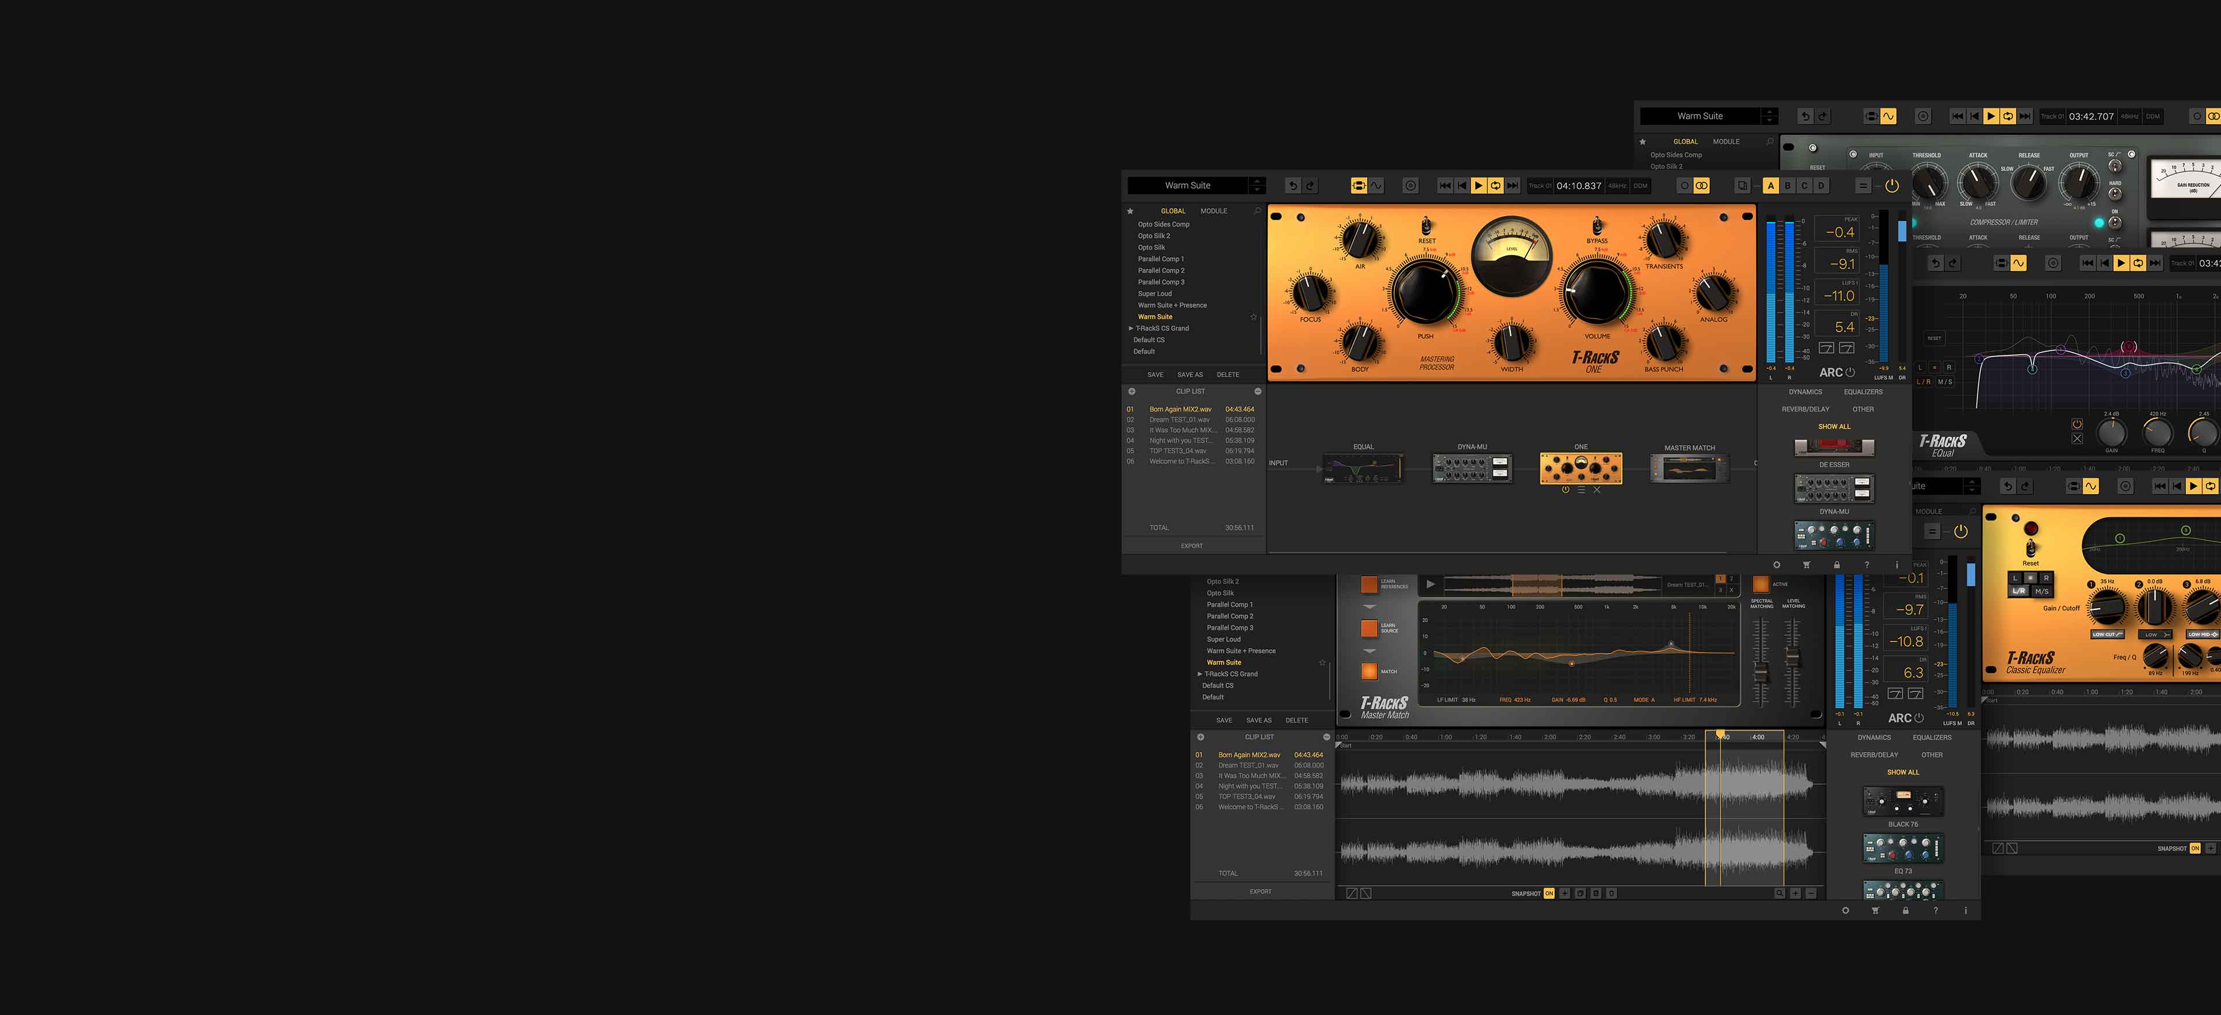This screenshot has height=1015, width=2221.
Task: Click SHOW ALL in front window module browser
Action: [x=1834, y=427]
